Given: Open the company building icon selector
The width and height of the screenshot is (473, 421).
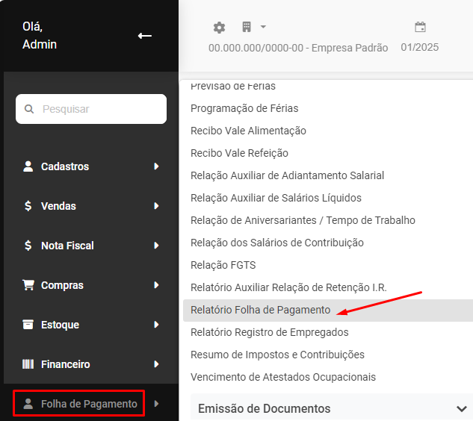Looking at the screenshot, I should [247, 28].
